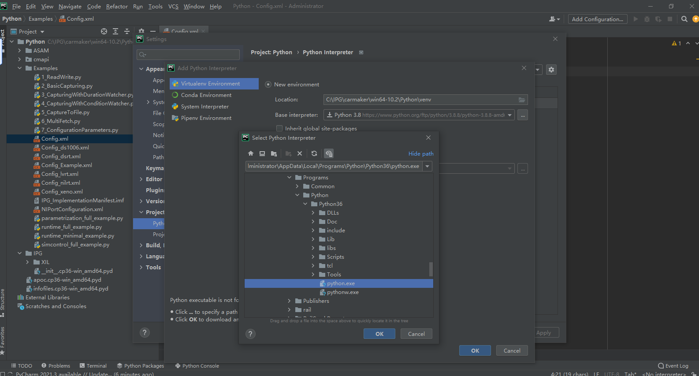Open the Refactor menu

pos(117,6)
